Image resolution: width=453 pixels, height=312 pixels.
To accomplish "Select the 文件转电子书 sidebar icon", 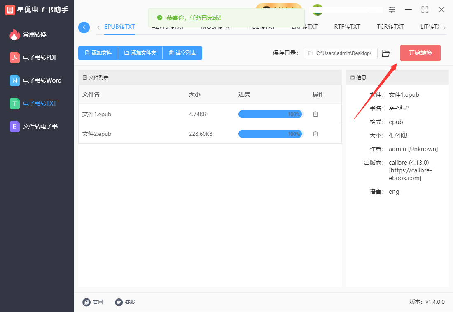I will point(15,126).
